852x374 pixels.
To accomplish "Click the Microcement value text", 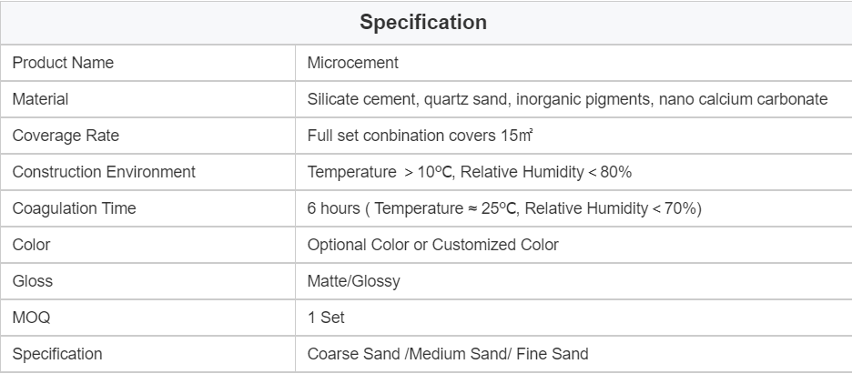I will click(x=353, y=63).
